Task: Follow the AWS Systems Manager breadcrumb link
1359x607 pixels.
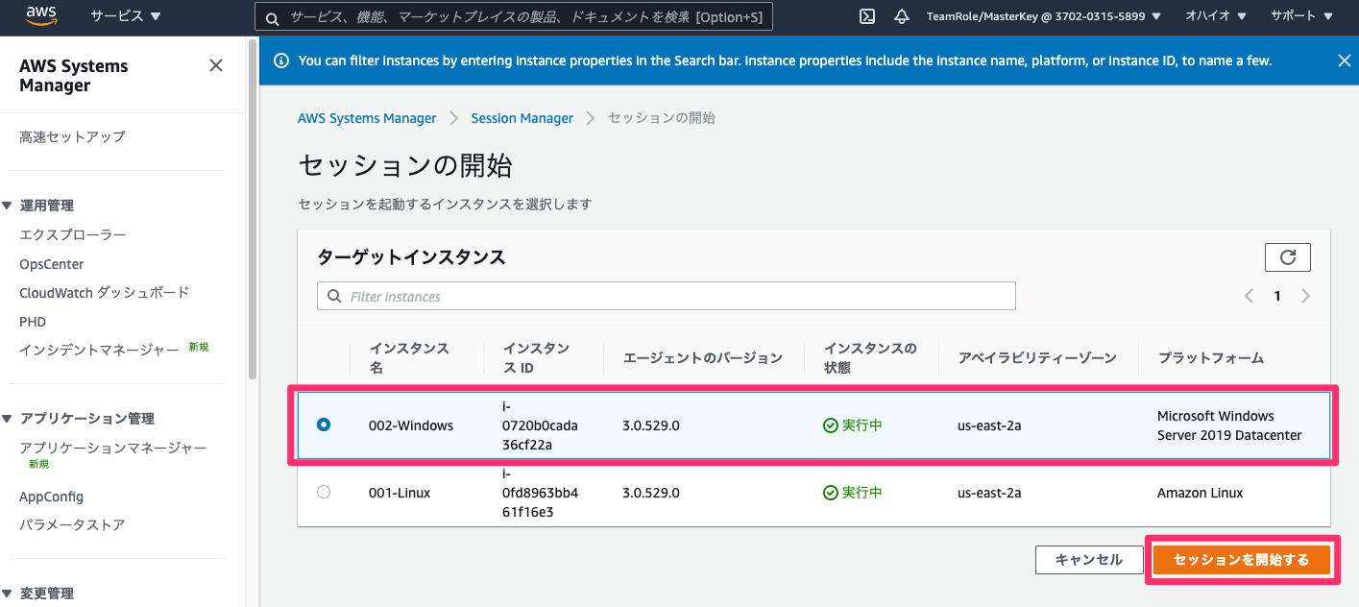Action: click(367, 118)
